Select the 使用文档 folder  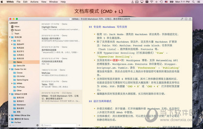20,98
